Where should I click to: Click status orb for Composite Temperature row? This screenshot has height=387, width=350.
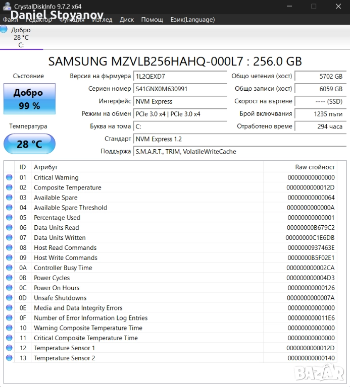(9, 187)
